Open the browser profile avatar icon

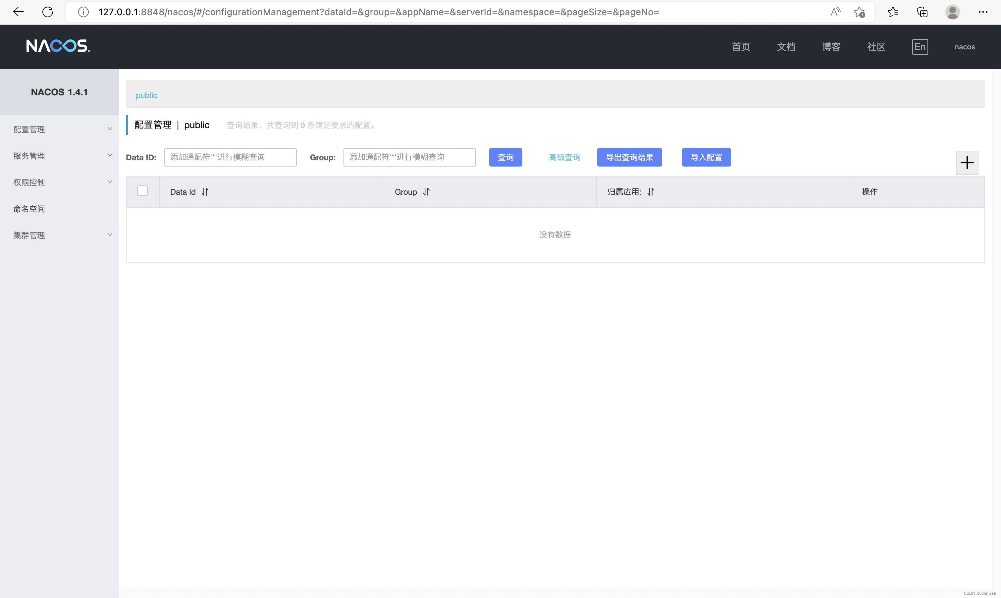(x=952, y=12)
